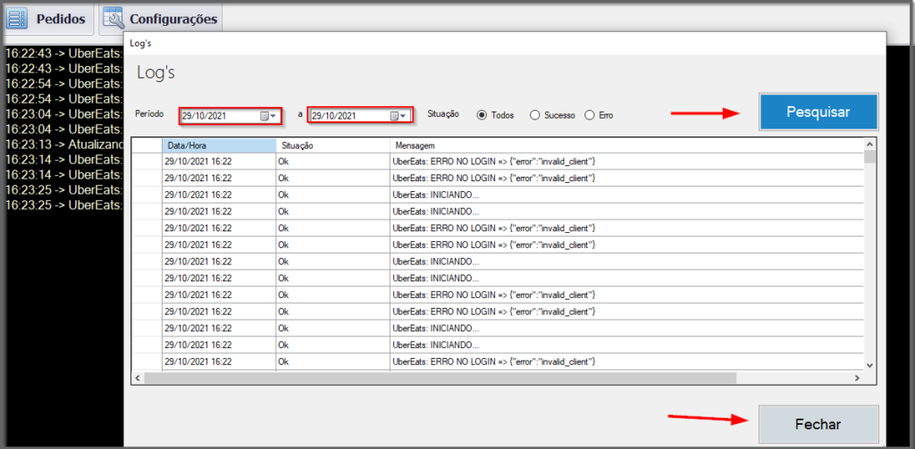Expand the end date dropdown arrow

pos(404,116)
